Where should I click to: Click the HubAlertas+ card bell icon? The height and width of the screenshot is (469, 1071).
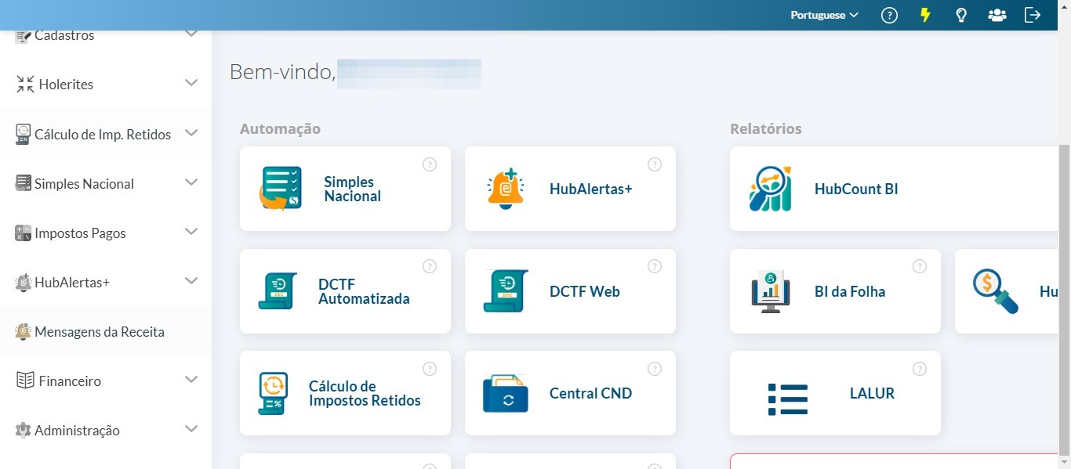tap(506, 189)
